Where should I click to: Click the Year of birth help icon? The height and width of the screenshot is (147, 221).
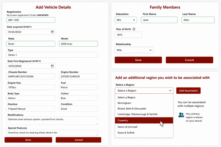[134, 29]
